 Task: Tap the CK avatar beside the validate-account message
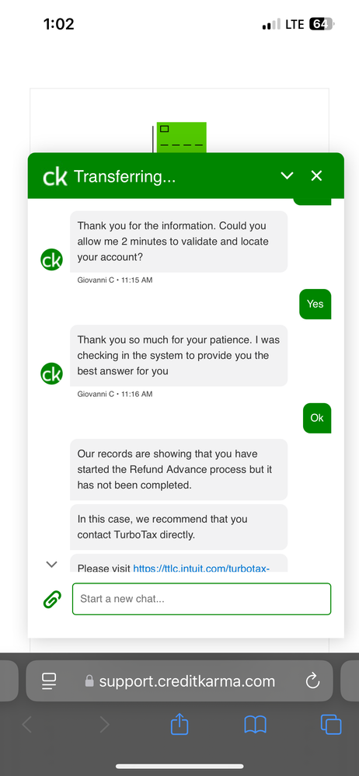point(51,261)
